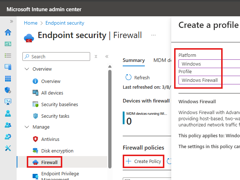Image resolution: width=240 pixels, height=180 pixels.
Task: Open All services list icon
Action: [x=8, y=55]
